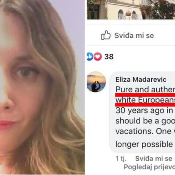175x175 pixels.
Task: Click the 'should be a goo' comment line
Action: tap(145, 121)
